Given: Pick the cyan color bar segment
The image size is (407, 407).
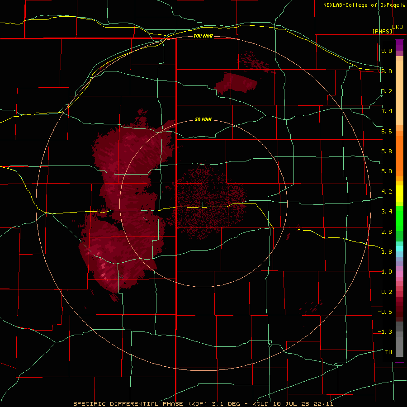Looking at the screenshot, I should 399,248.
